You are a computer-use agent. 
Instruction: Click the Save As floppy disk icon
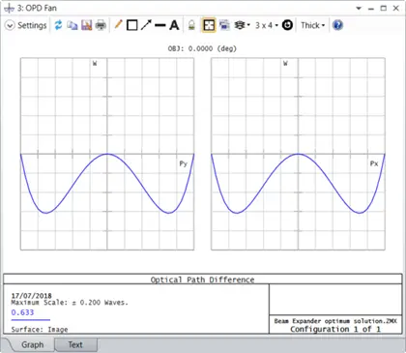pos(86,25)
